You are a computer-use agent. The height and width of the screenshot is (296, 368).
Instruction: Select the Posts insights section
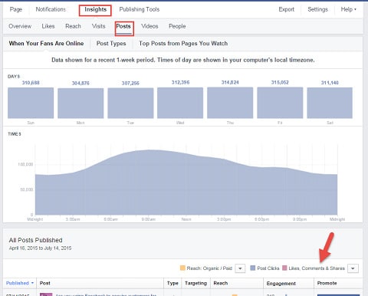(123, 26)
